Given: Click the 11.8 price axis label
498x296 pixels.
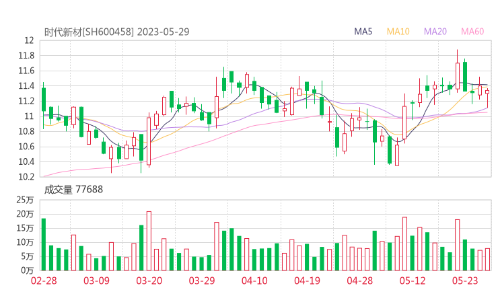Looking at the screenshot, I should [x=26, y=56].
